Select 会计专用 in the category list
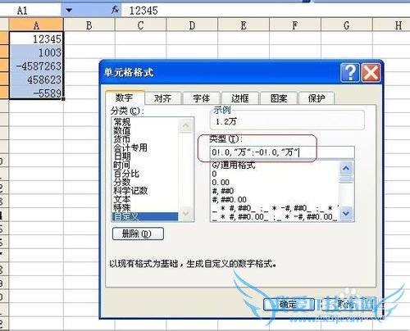Image resolution: width=410 pixels, height=331 pixels. tap(145, 147)
